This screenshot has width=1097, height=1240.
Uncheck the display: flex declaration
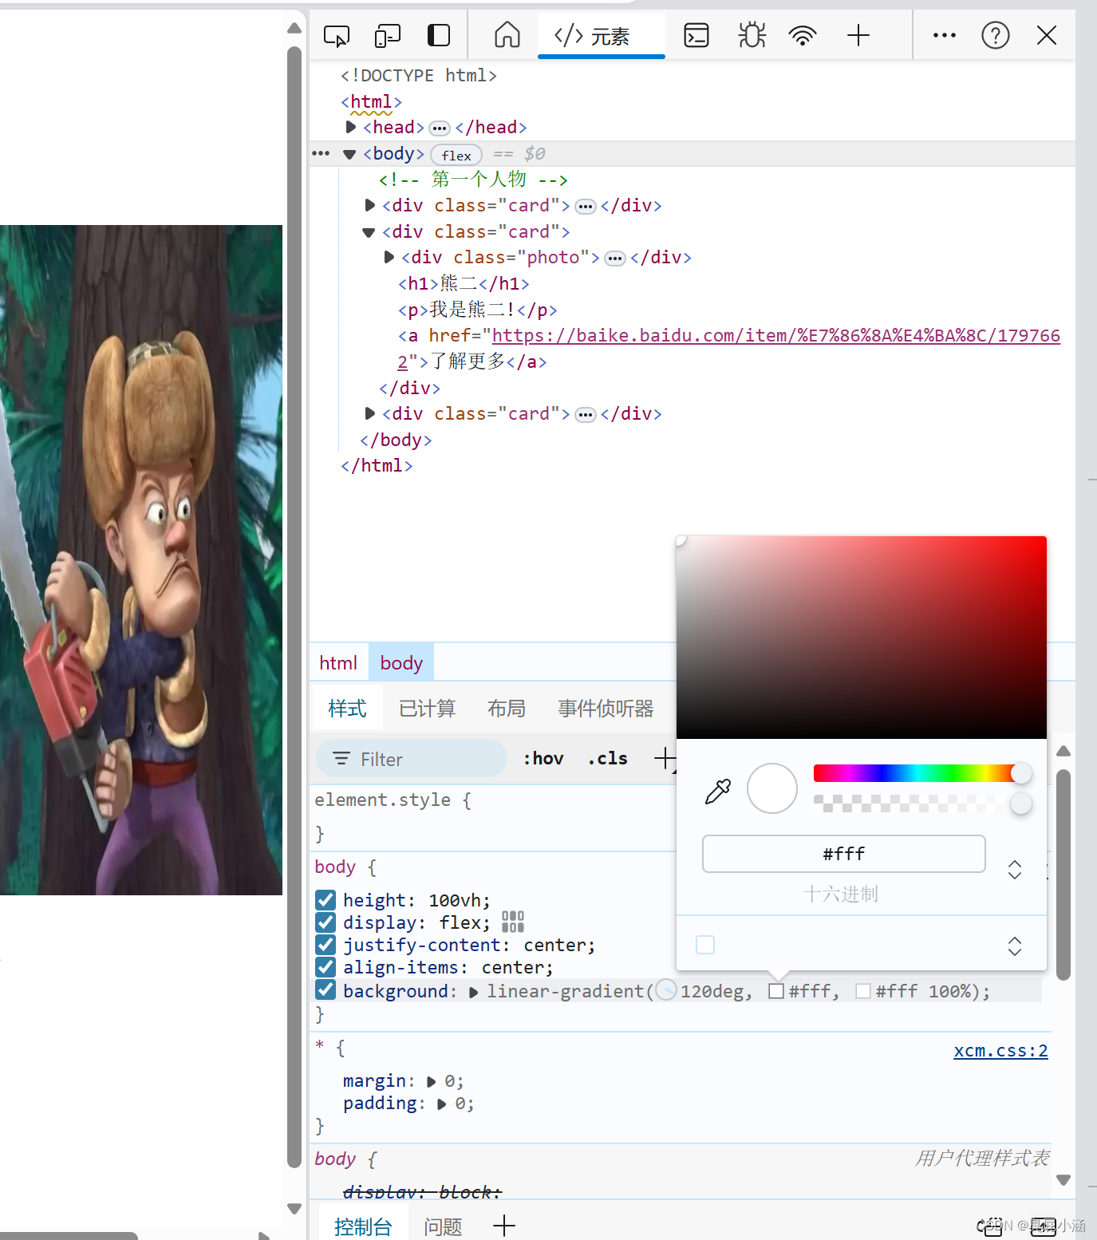tap(326, 922)
